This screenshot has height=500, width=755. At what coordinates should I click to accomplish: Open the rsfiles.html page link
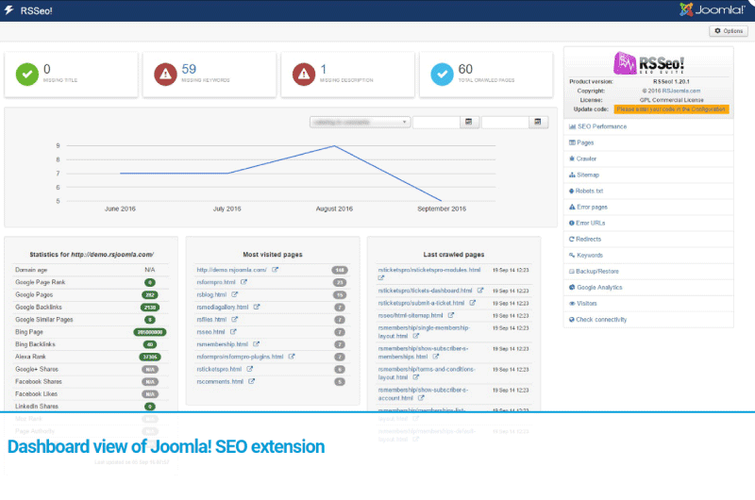211,320
